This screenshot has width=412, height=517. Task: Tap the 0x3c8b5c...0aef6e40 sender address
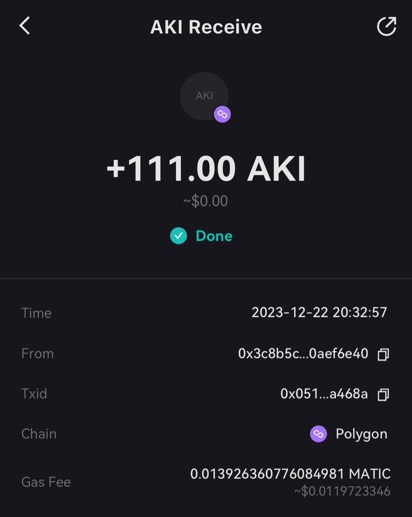coord(303,354)
